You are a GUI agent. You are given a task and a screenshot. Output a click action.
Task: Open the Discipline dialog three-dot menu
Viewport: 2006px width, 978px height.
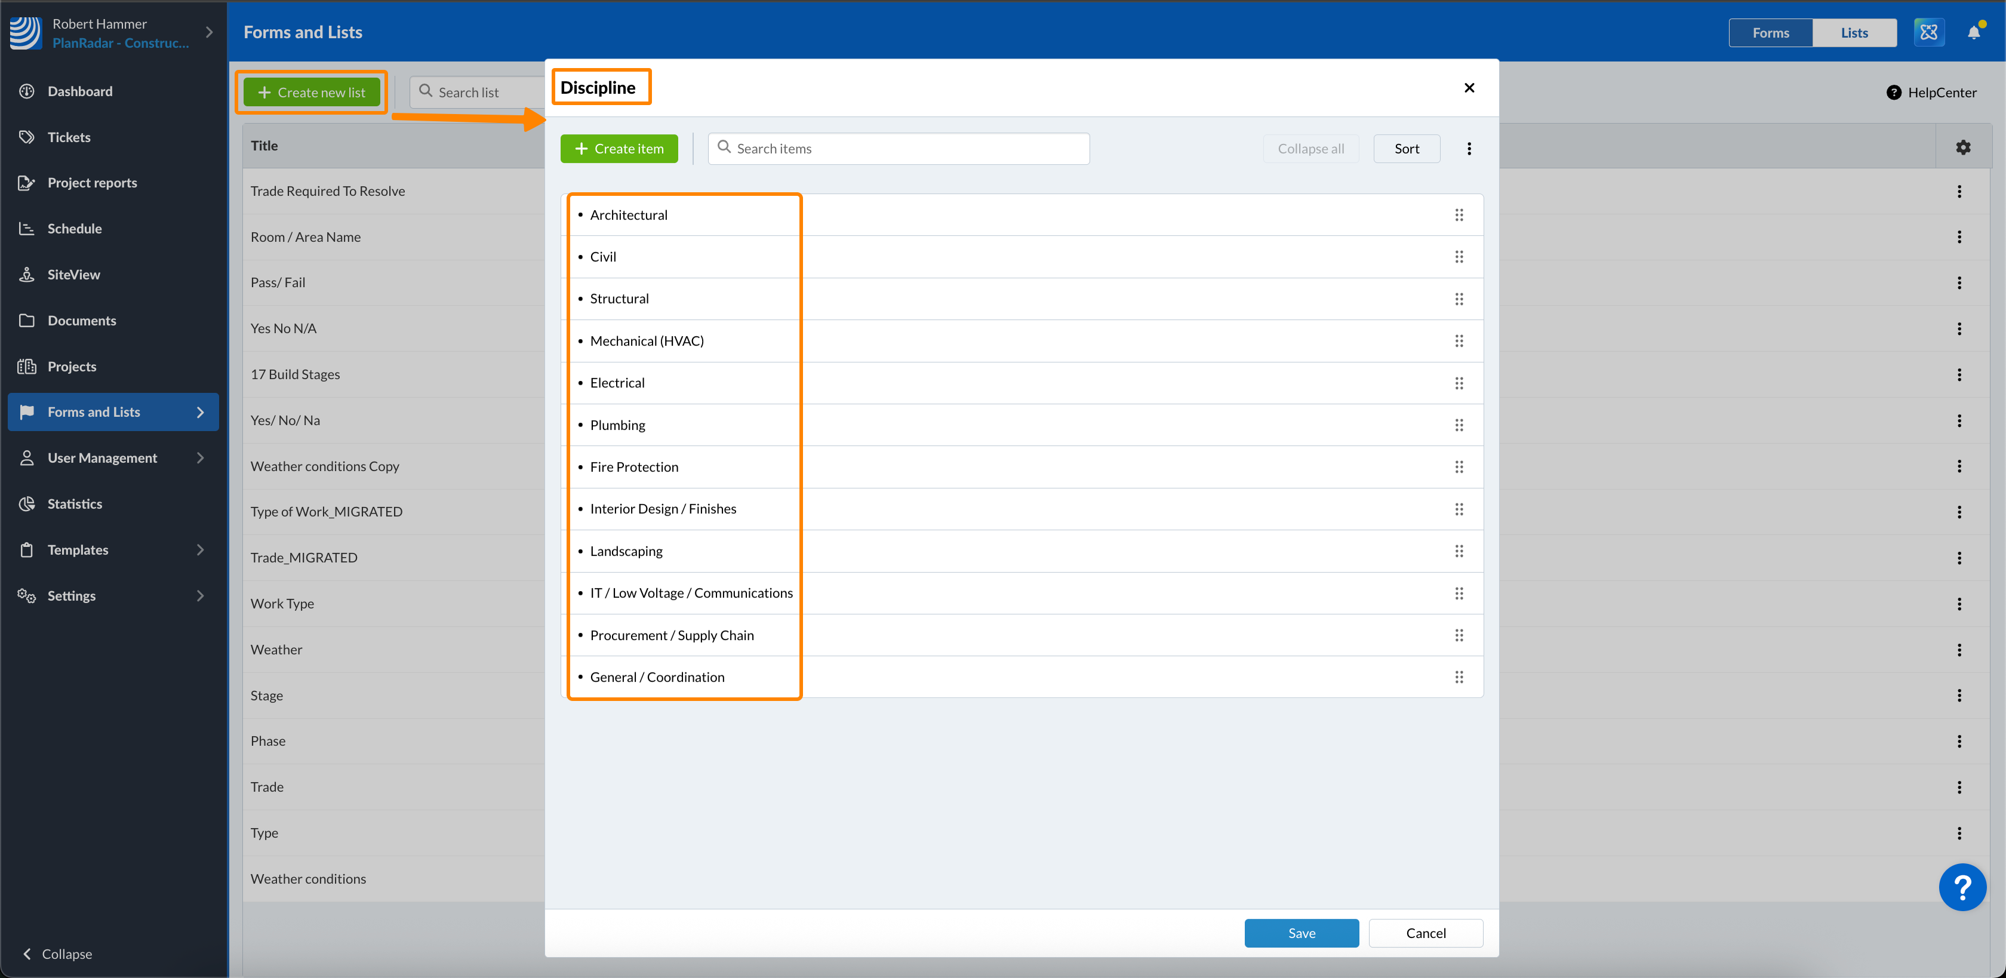tap(1469, 149)
